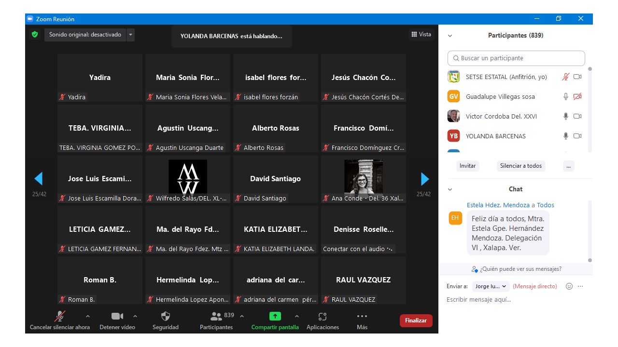This screenshot has width=618, height=347.
Task: Click YOLANDA BARCENAS YB avatar
Action: tap(453, 136)
